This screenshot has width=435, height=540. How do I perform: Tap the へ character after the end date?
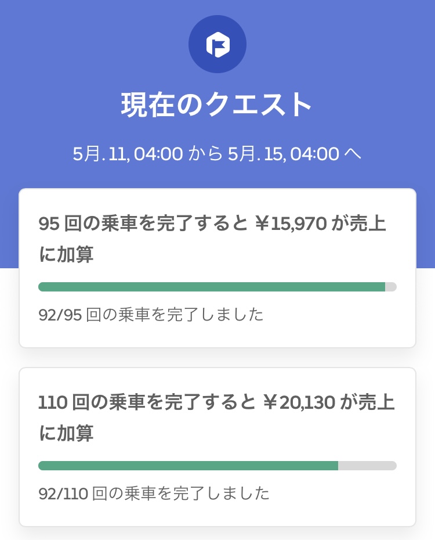(353, 154)
